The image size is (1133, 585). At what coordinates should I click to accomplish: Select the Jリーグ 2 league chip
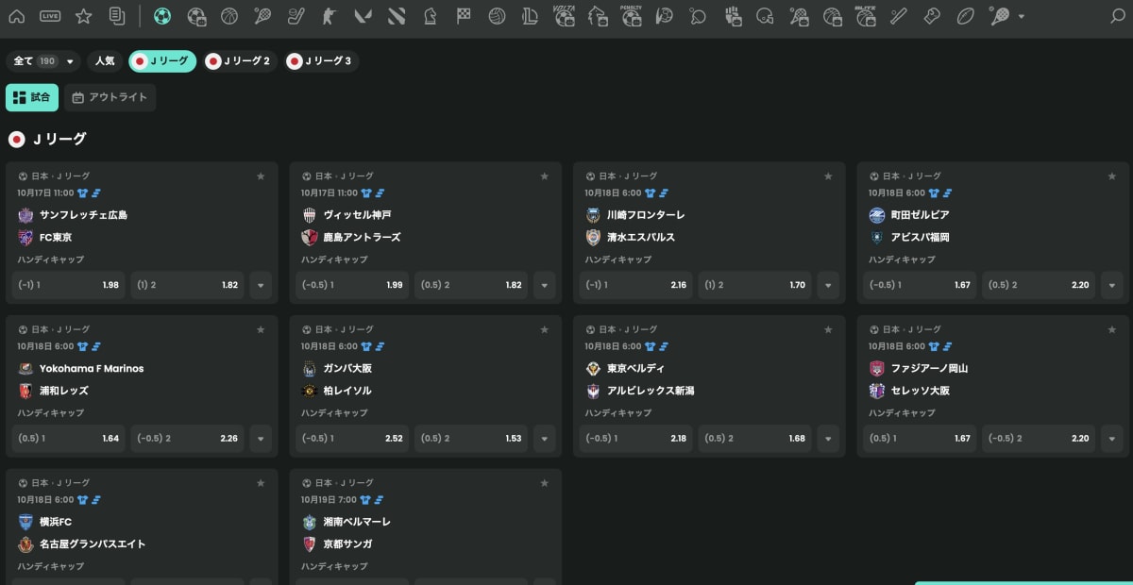point(240,61)
